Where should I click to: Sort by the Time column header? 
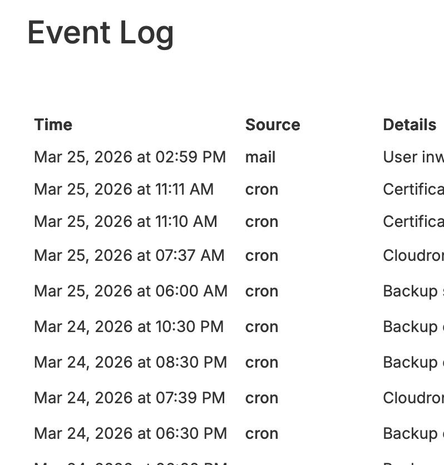tap(53, 125)
